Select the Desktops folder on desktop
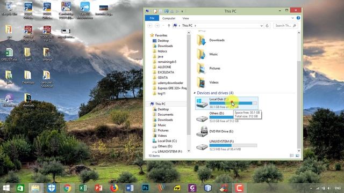 click(28, 77)
